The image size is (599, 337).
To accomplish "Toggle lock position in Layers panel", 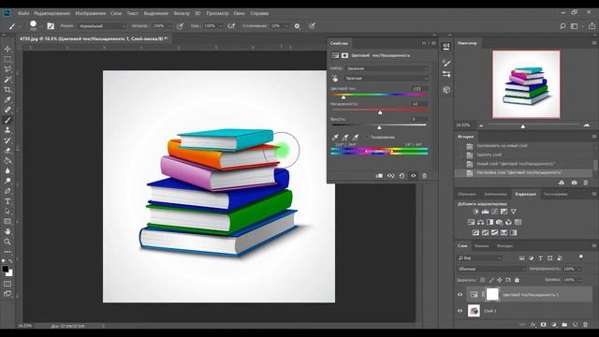I will coord(499,280).
